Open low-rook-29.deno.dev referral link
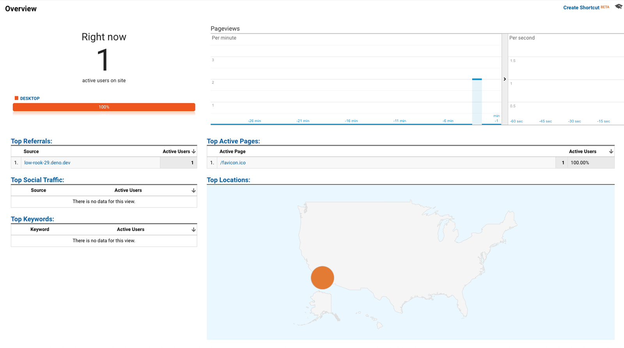624x348 pixels. click(47, 163)
